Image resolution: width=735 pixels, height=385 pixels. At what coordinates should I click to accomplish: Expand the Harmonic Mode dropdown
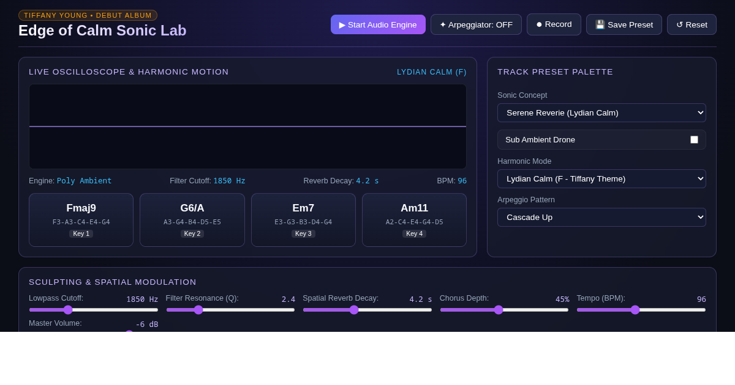pos(601,178)
